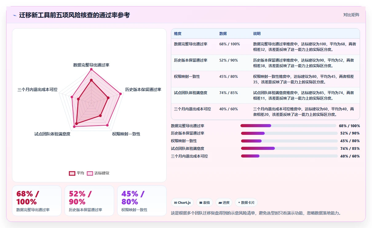Click the 历史版本保留通过率 progress bar
372x228 pixels.
coord(289,133)
